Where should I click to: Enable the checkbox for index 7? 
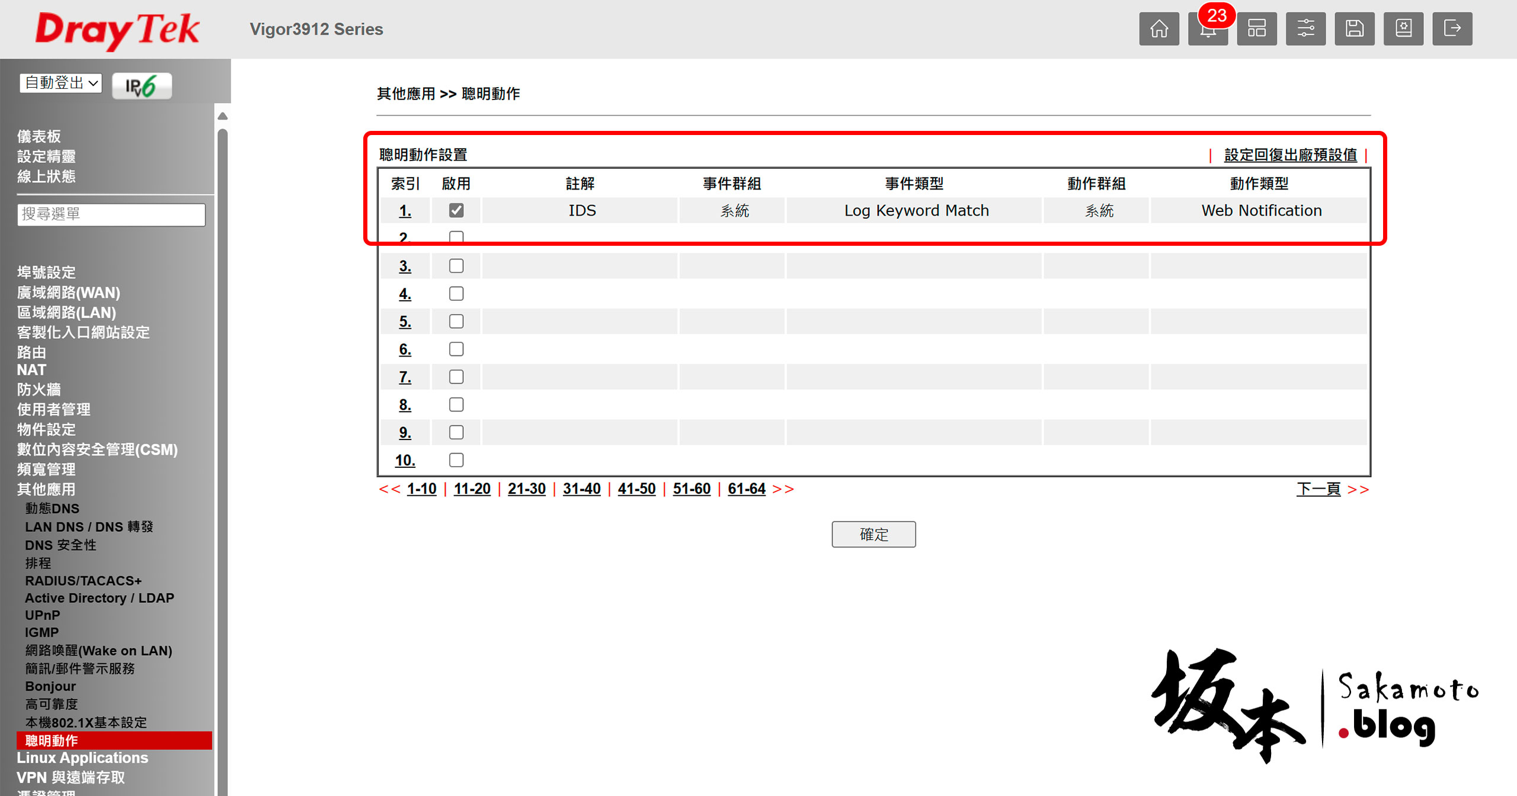pos(456,377)
